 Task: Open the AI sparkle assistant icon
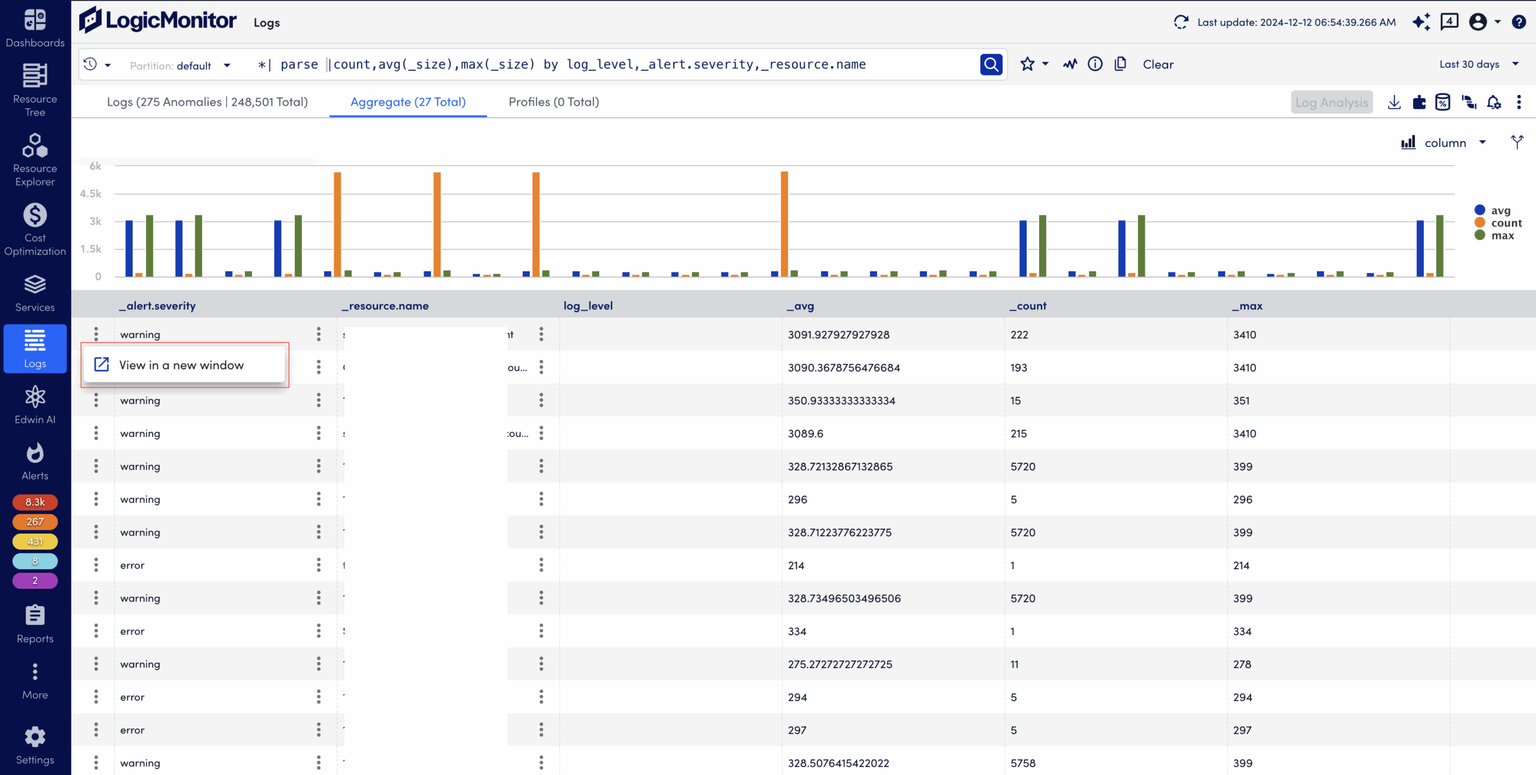click(1421, 22)
